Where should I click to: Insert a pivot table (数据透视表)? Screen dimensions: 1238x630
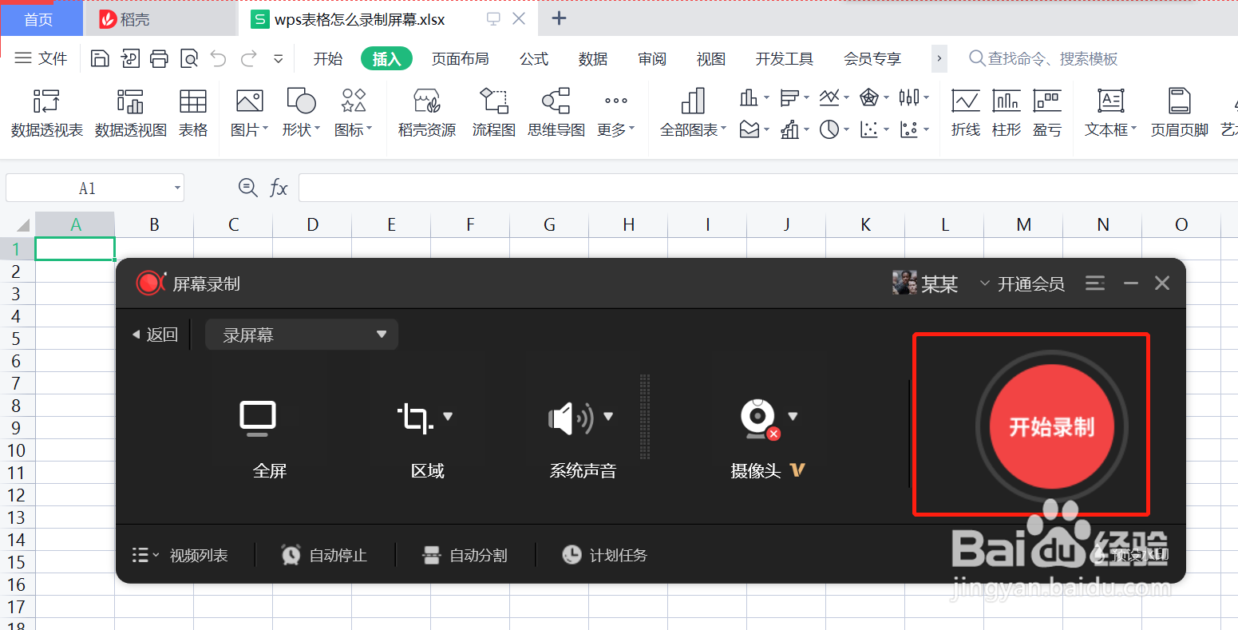[x=45, y=112]
